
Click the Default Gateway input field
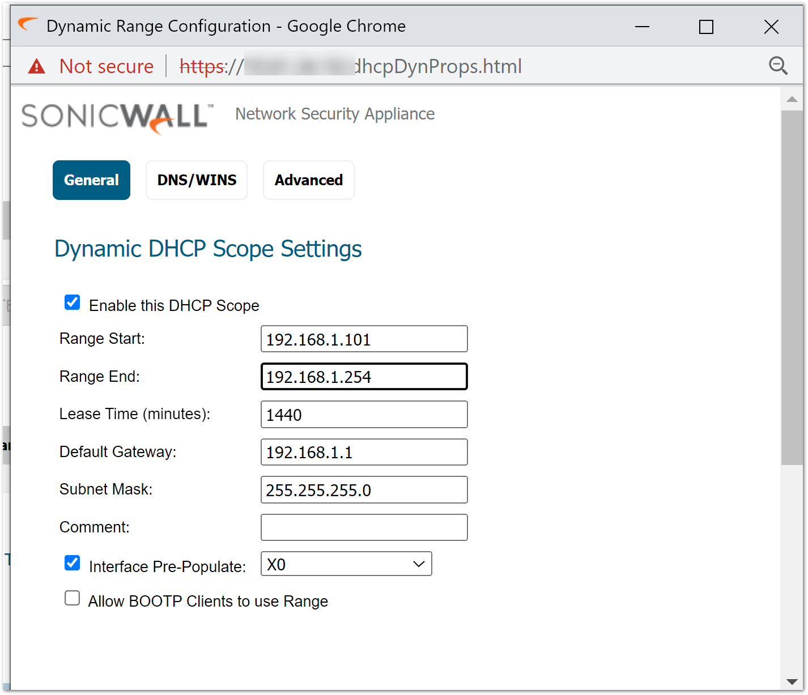[364, 452]
